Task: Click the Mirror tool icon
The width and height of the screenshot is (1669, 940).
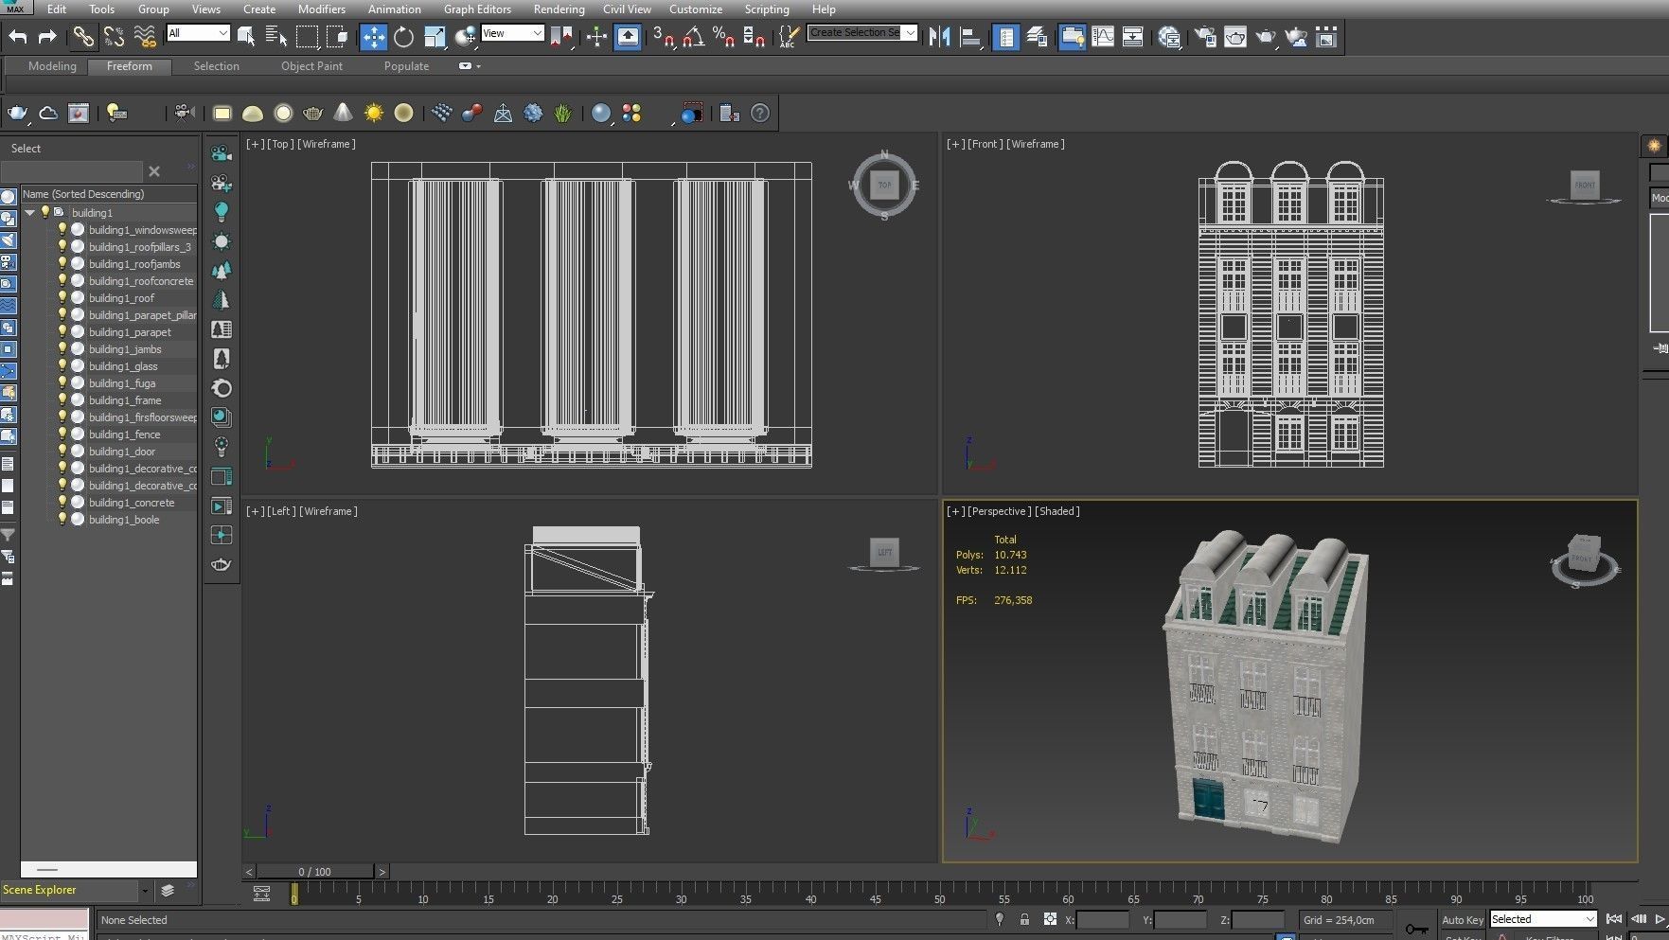Action: click(939, 37)
